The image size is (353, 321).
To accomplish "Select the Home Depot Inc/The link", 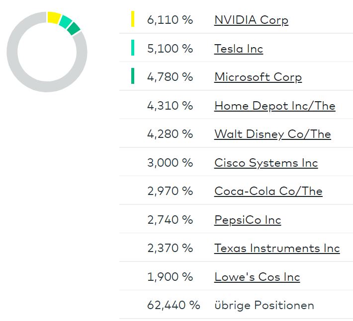I will 274,106.
